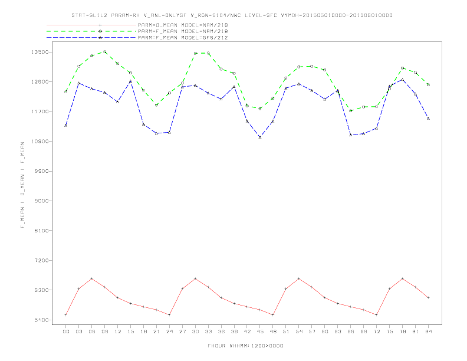Click the vertical axis title "F_MEAN | O_MEAN | F_MEAN"
Screen dimensions: 467x361
point(22,185)
